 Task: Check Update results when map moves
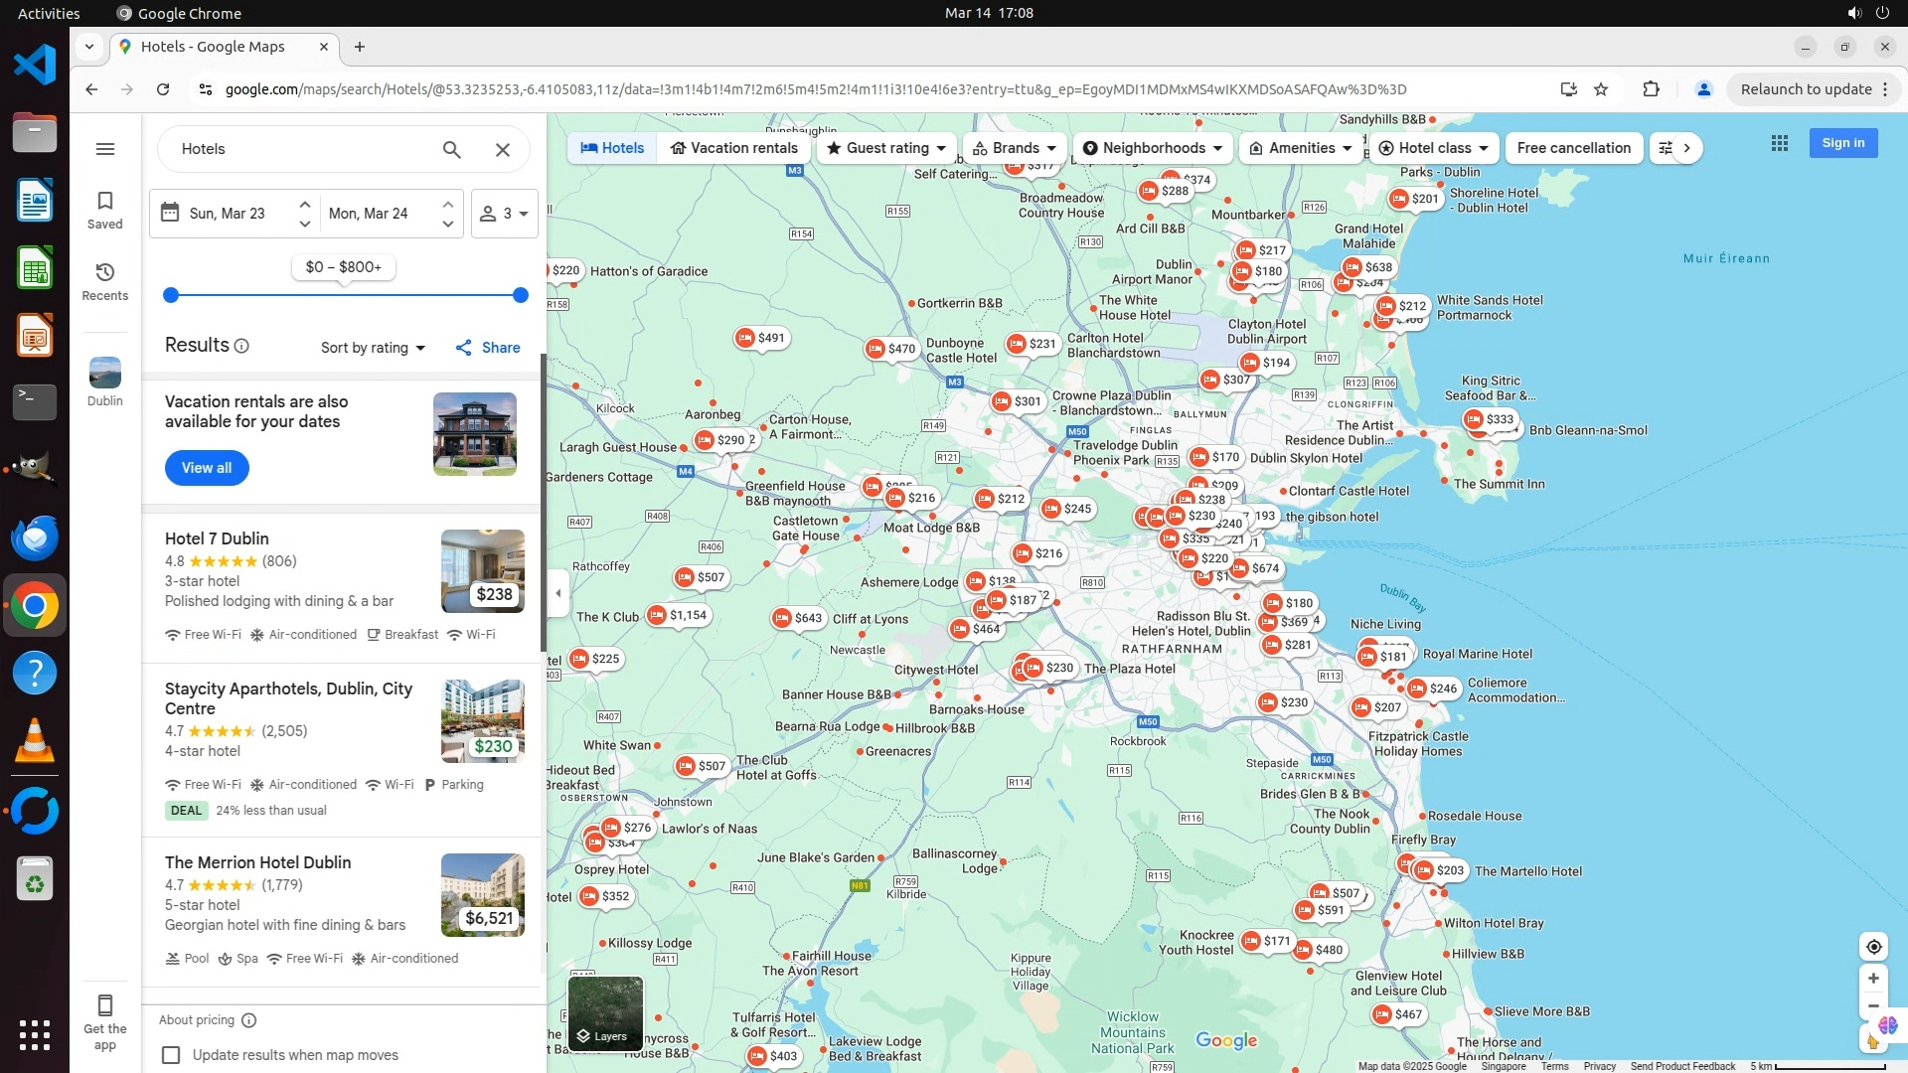click(x=172, y=1055)
